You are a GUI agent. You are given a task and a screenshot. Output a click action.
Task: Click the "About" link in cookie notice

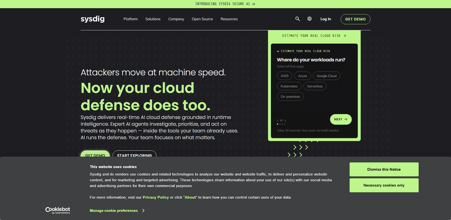tap(190, 197)
